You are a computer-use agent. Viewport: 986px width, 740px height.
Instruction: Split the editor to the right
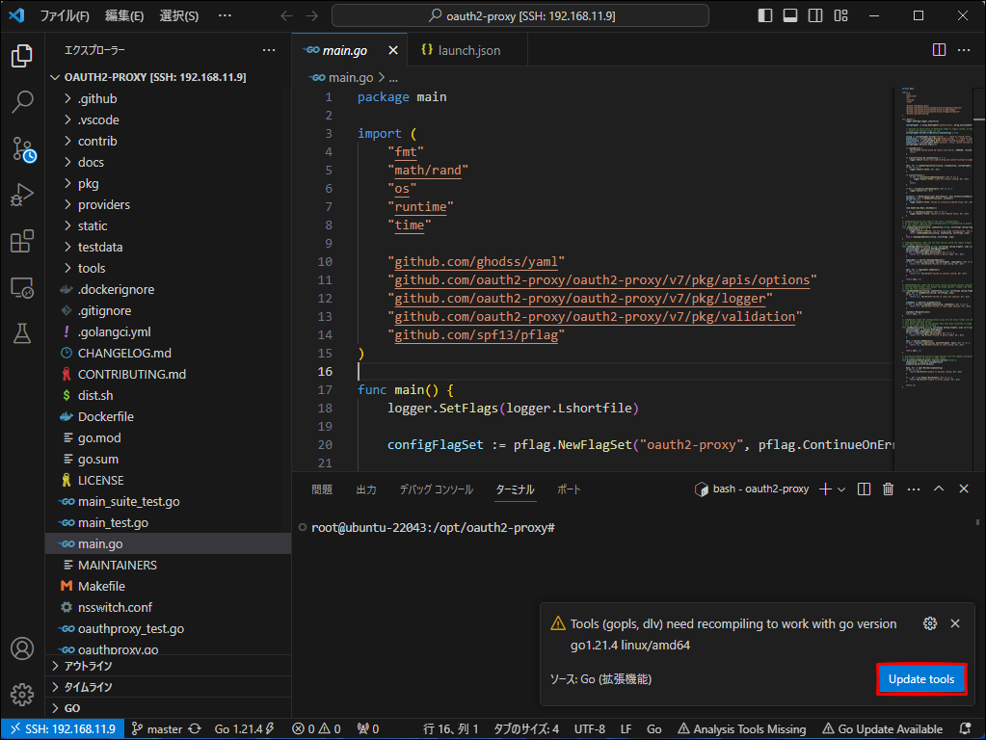[938, 50]
